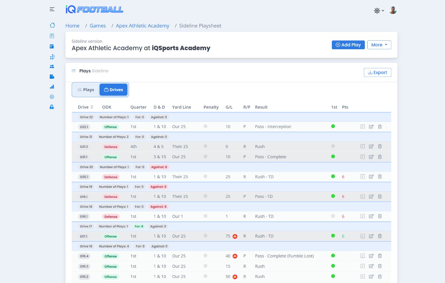Click 'Pass - Interception' result text

pos(273,127)
